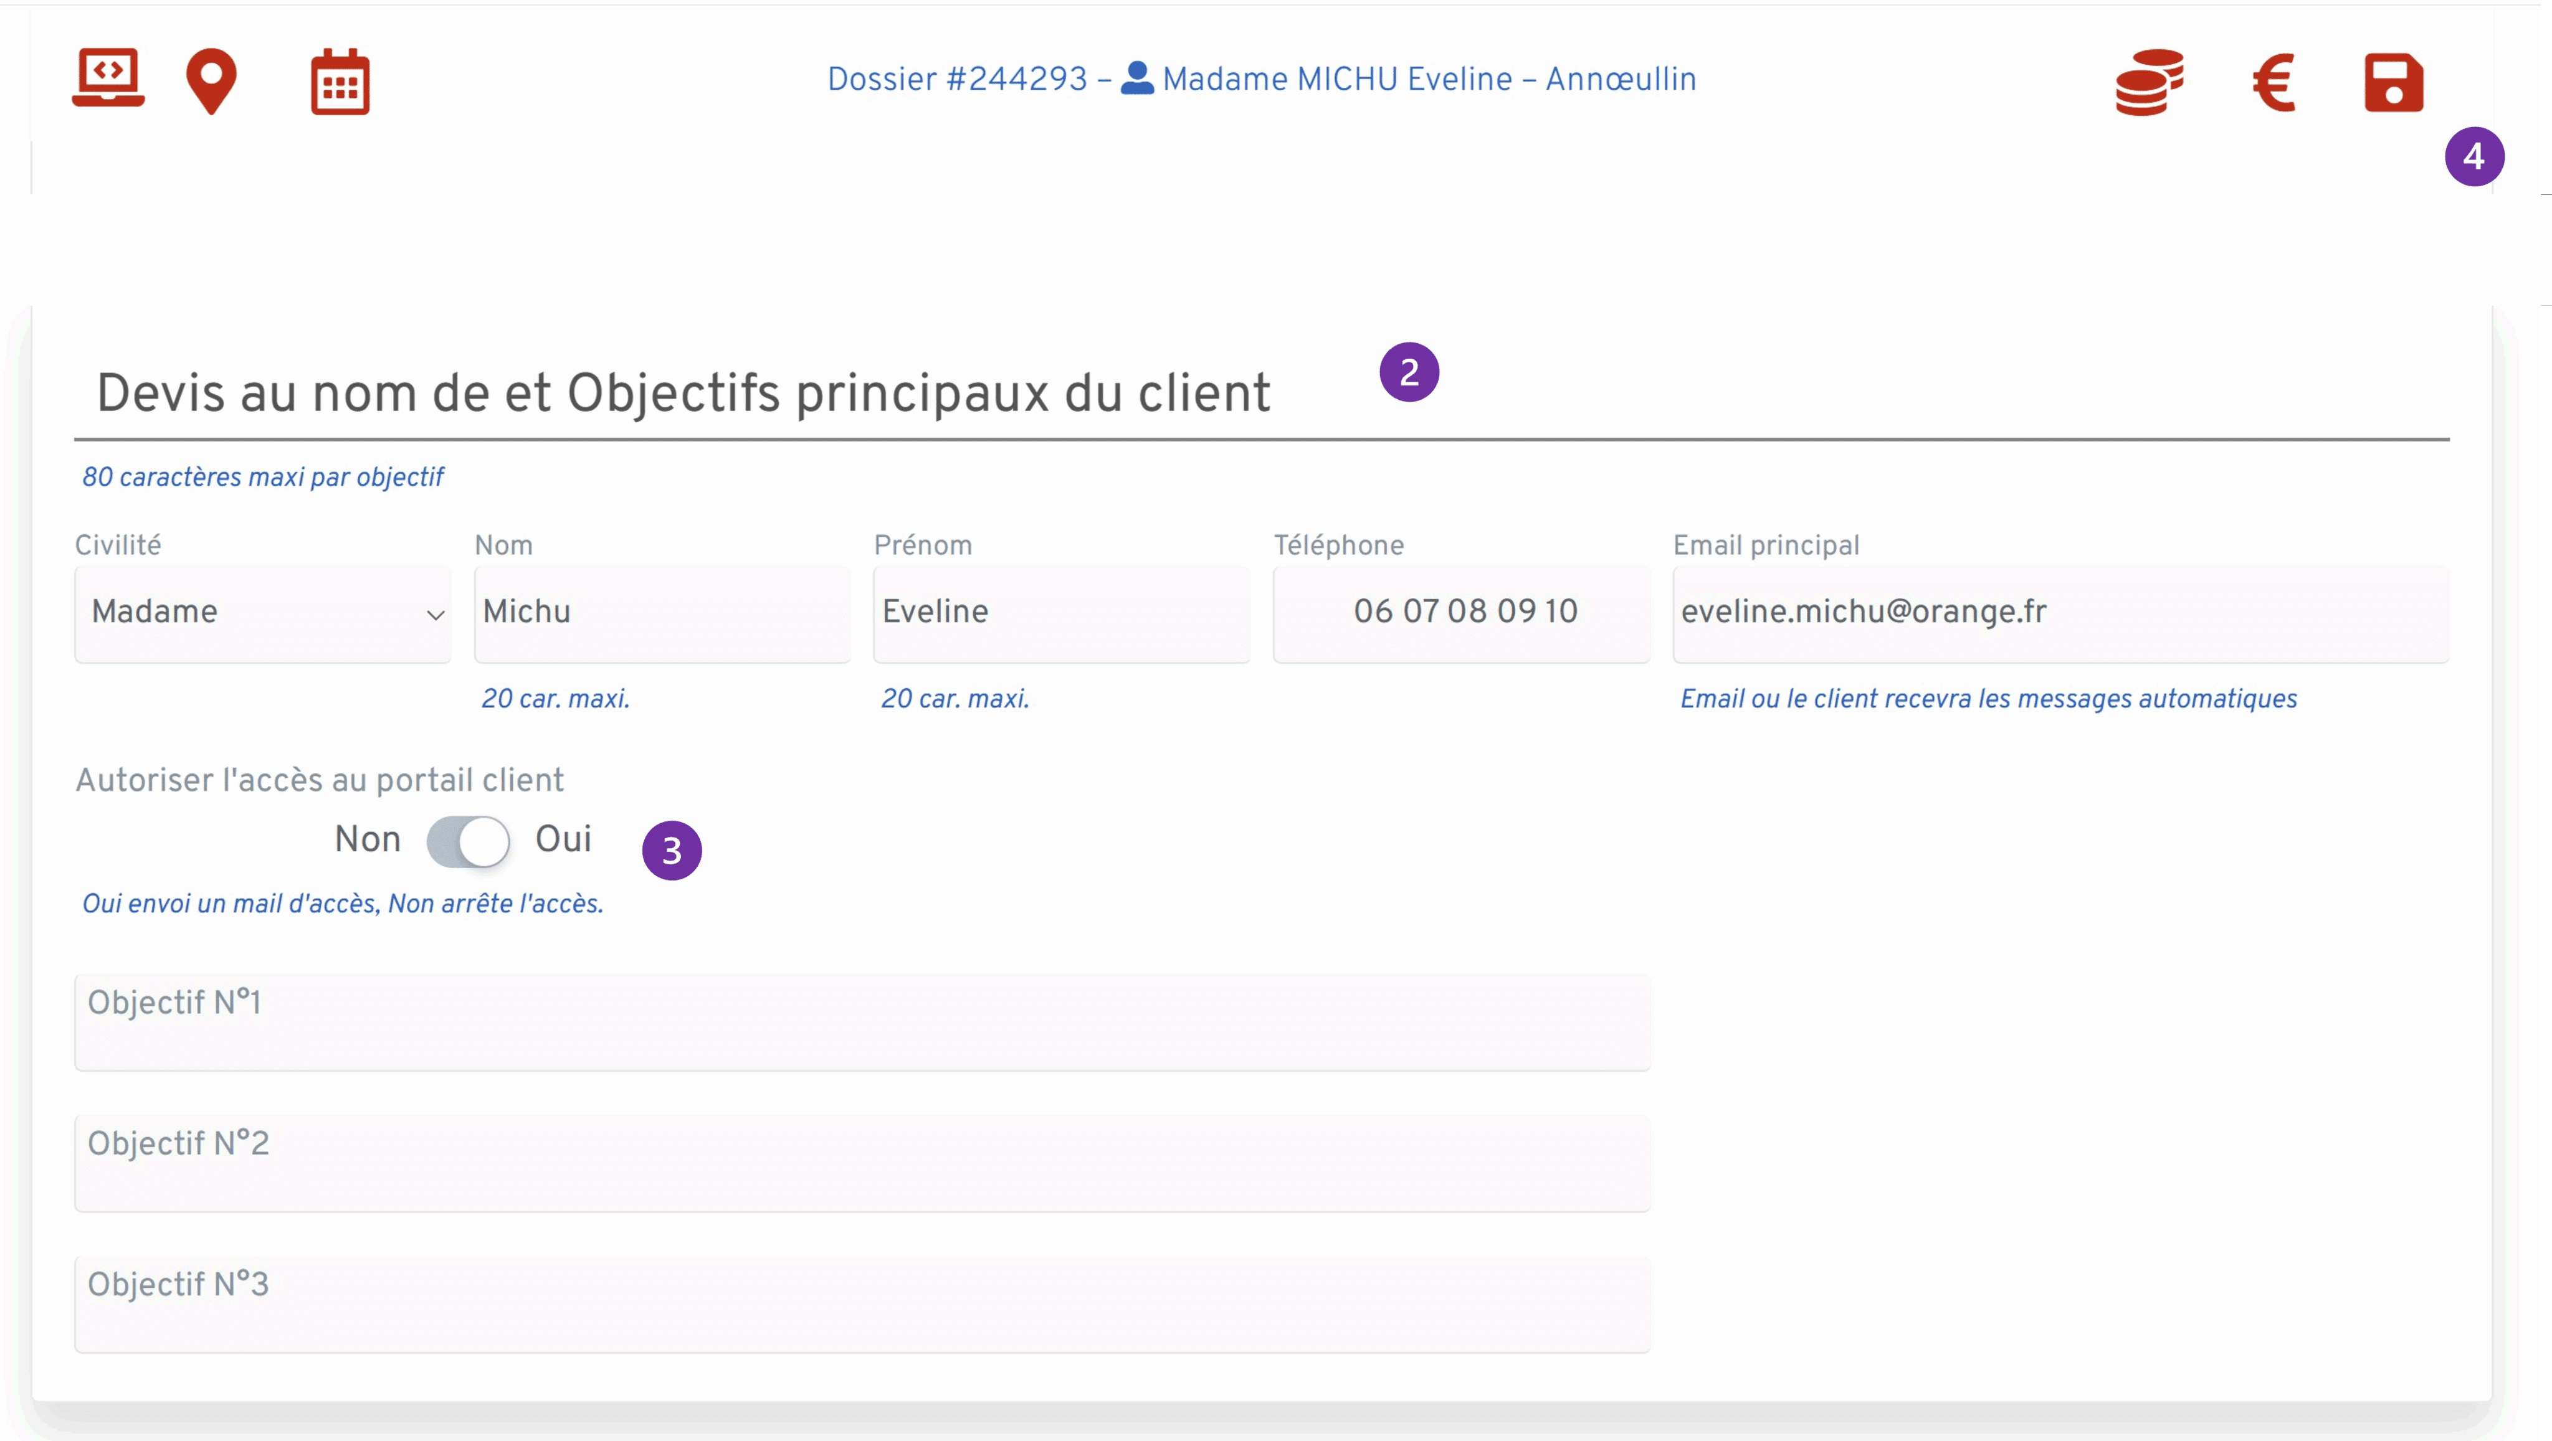This screenshot has height=1441, width=2552.
Task: Open the Civilité dropdown showing Madame
Action: tap(262, 613)
